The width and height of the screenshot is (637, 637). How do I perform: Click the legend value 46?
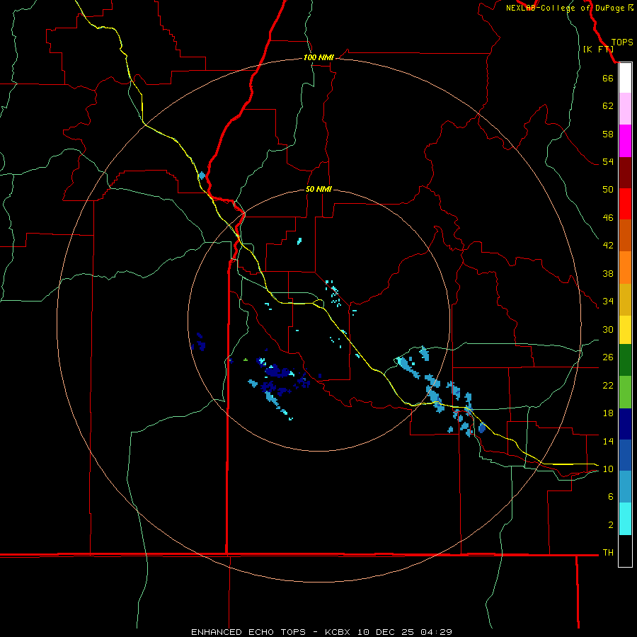tap(608, 218)
